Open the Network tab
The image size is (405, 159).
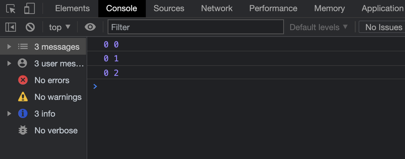pos(217,8)
